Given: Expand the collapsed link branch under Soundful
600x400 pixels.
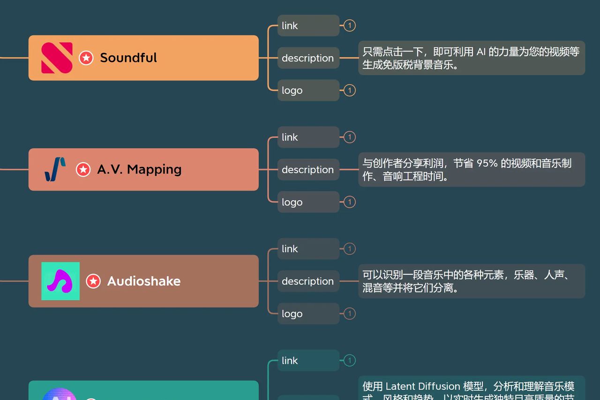Looking at the screenshot, I should pyautogui.click(x=349, y=25).
